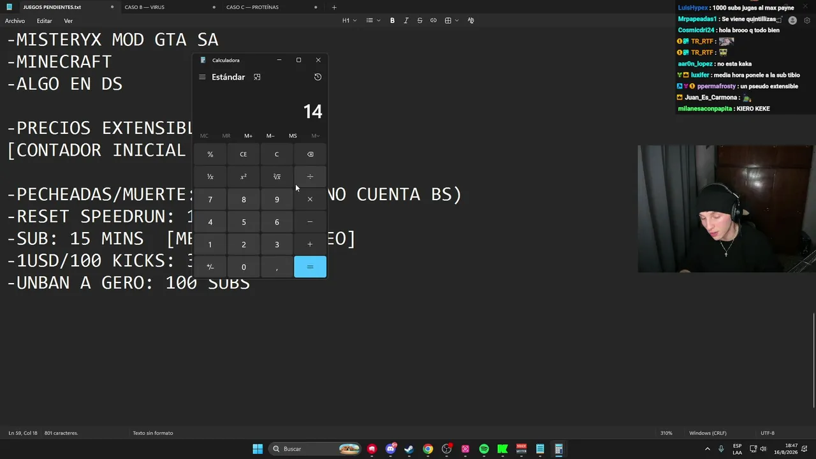Click the plus/minus sign toggle key
816x459 pixels.
(210, 267)
